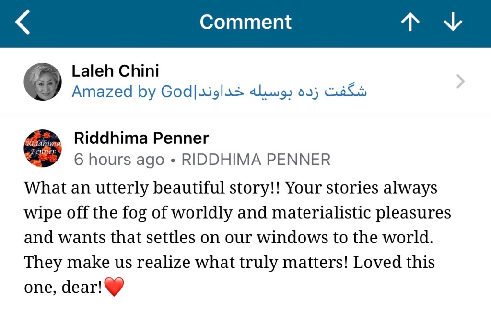Tap the red heart emoji
The width and height of the screenshot is (491, 311).
coord(114,287)
